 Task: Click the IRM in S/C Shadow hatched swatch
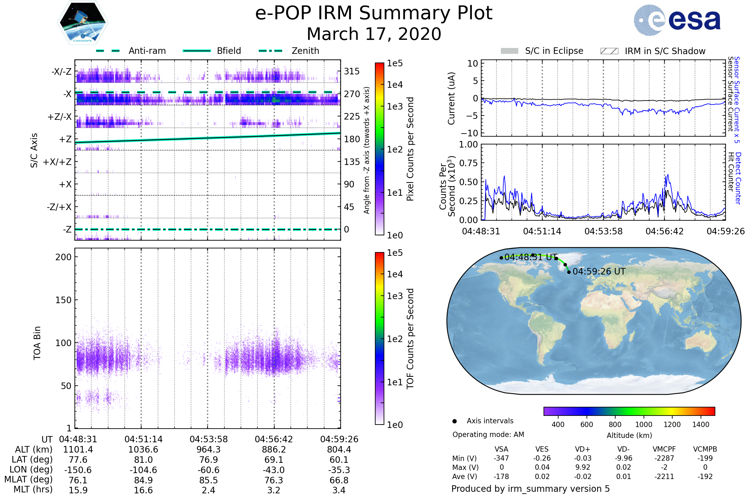point(609,51)
